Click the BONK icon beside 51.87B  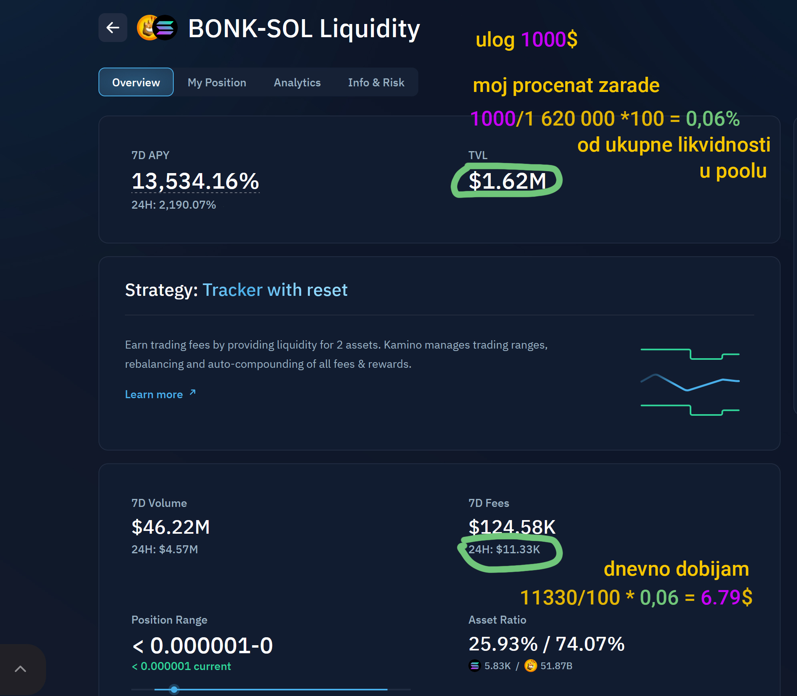pos(531,666)
